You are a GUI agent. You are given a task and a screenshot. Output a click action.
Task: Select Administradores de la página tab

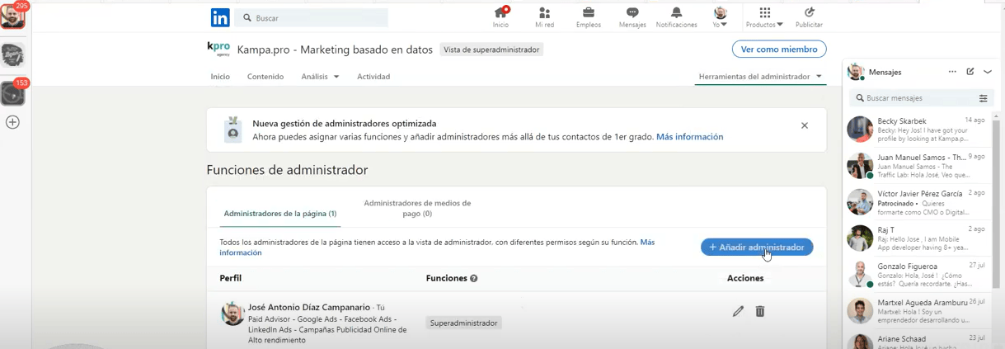coord(280,214)
